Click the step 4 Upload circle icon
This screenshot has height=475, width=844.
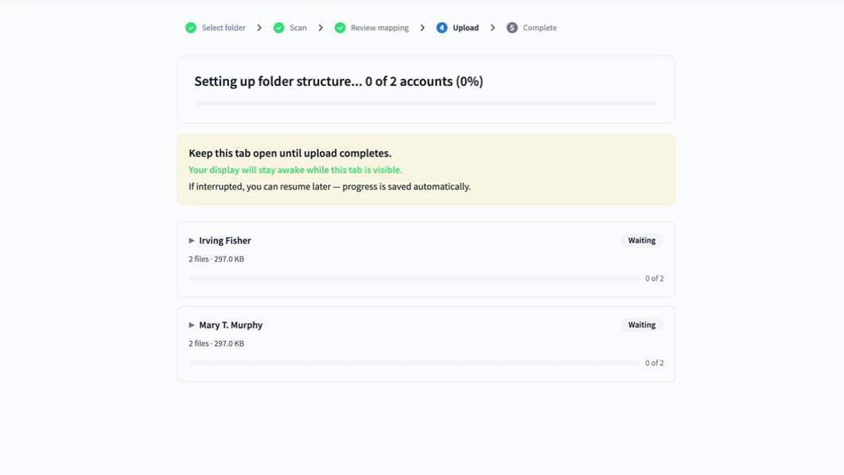tap(441, 28)
